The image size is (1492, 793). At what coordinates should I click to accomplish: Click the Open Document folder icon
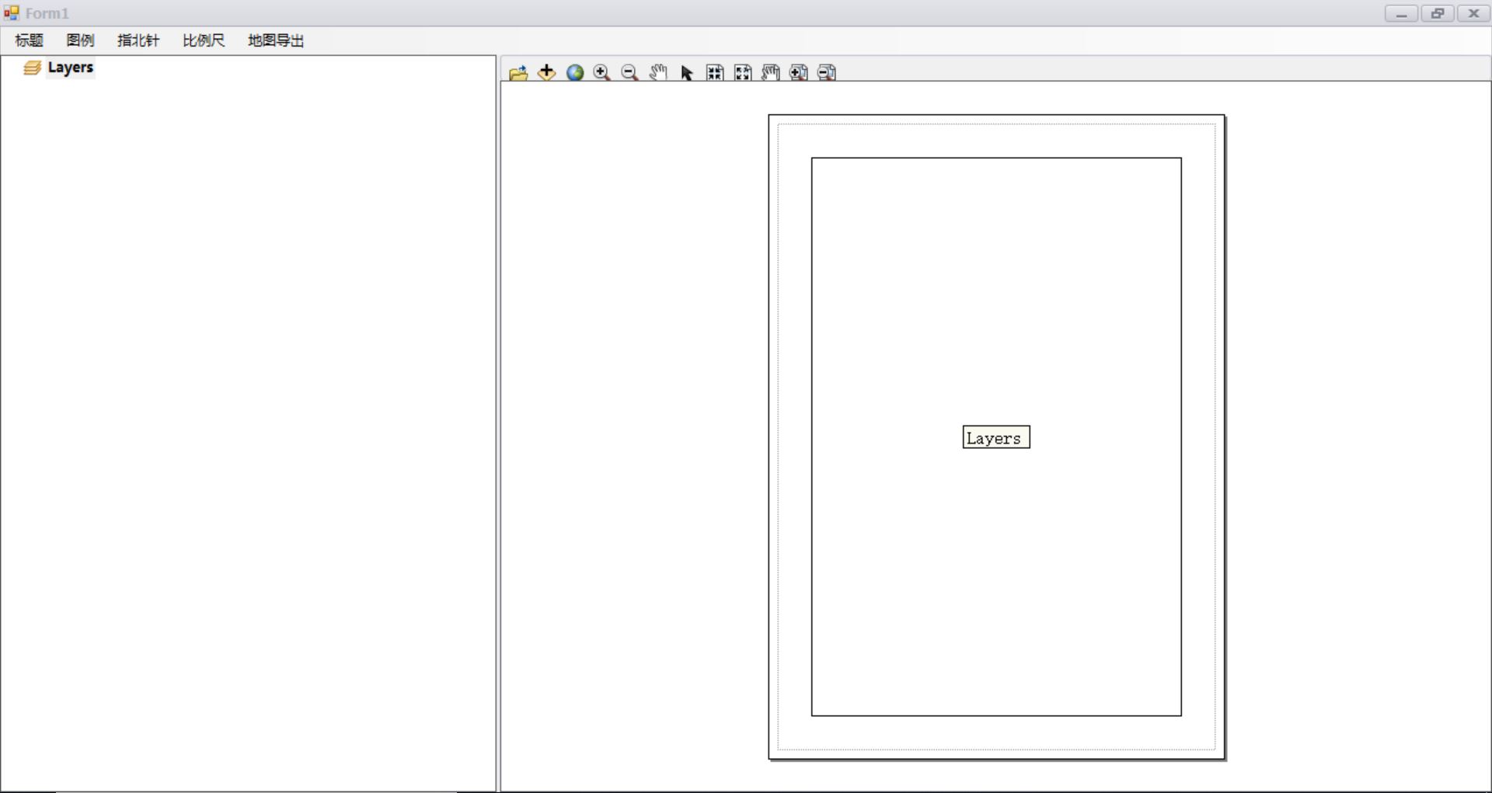pyautogui.click(x=518, y=72)
